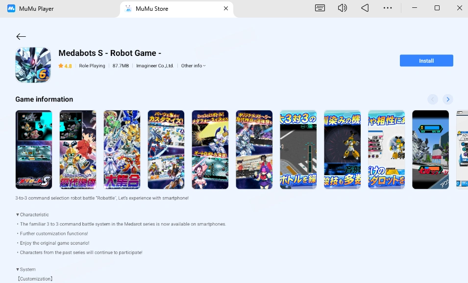
Task: Open the screenshot with the yellow robot on white
Action: [x=386, y=150]
